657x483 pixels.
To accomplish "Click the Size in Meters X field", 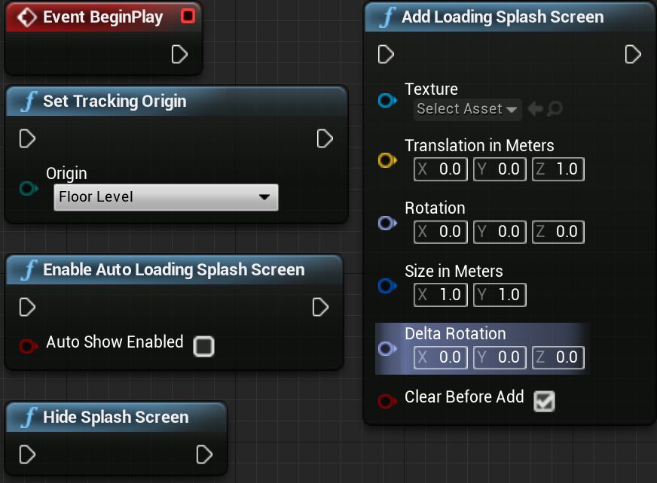I will tap(440, 295).
